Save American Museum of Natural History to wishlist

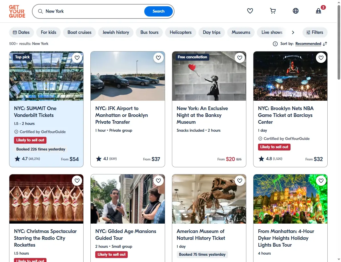[240, 181]
